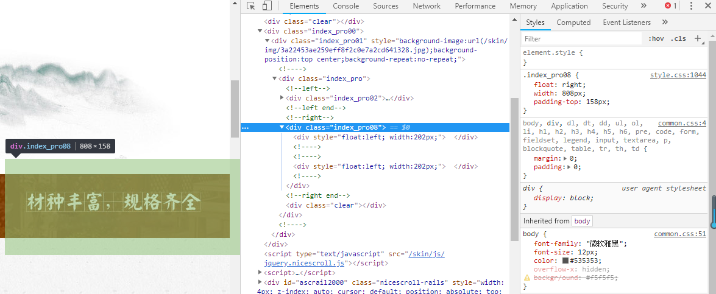Click the font-family declaration in body rule
The height and width of the screenshot is (294, 716).
tap(580, 243)
